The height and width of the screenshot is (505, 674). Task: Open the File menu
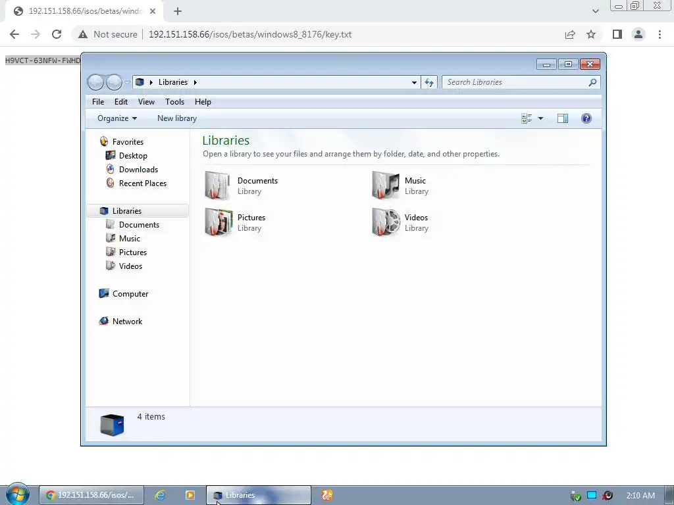98,102
